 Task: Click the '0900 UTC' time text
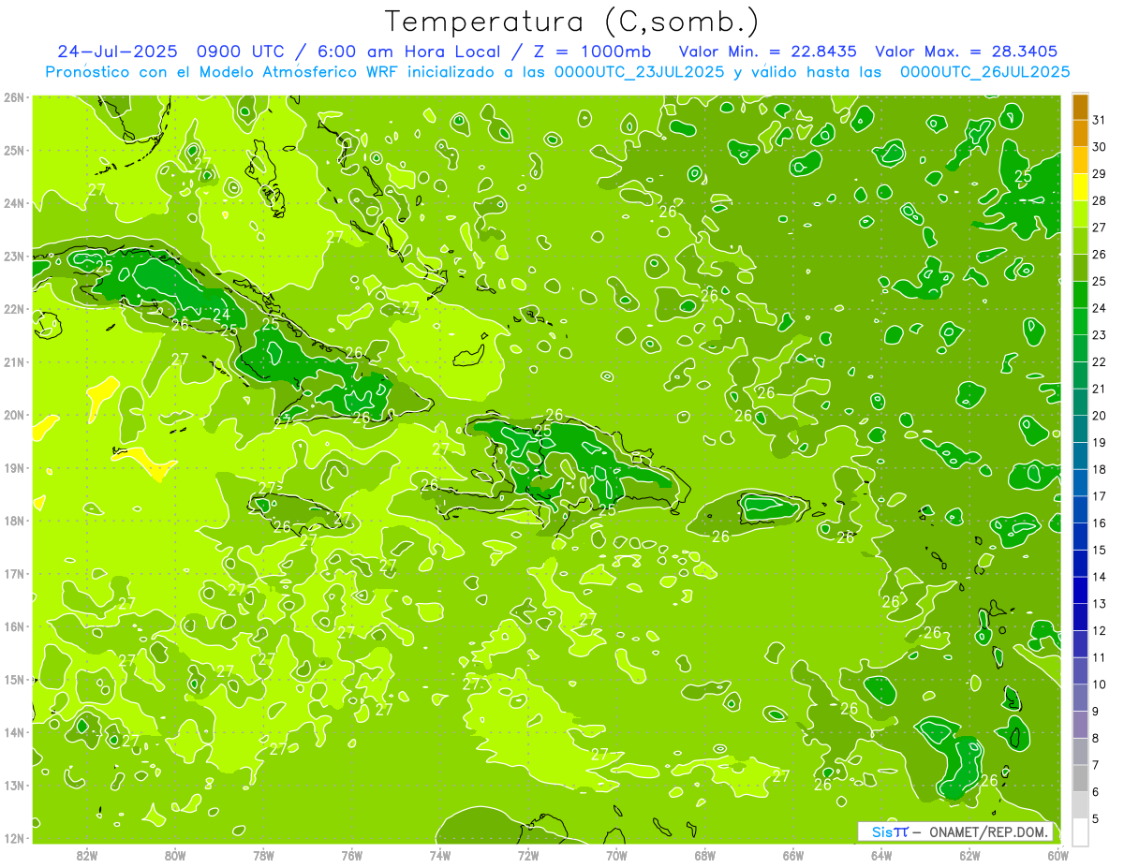pos(242,51)
